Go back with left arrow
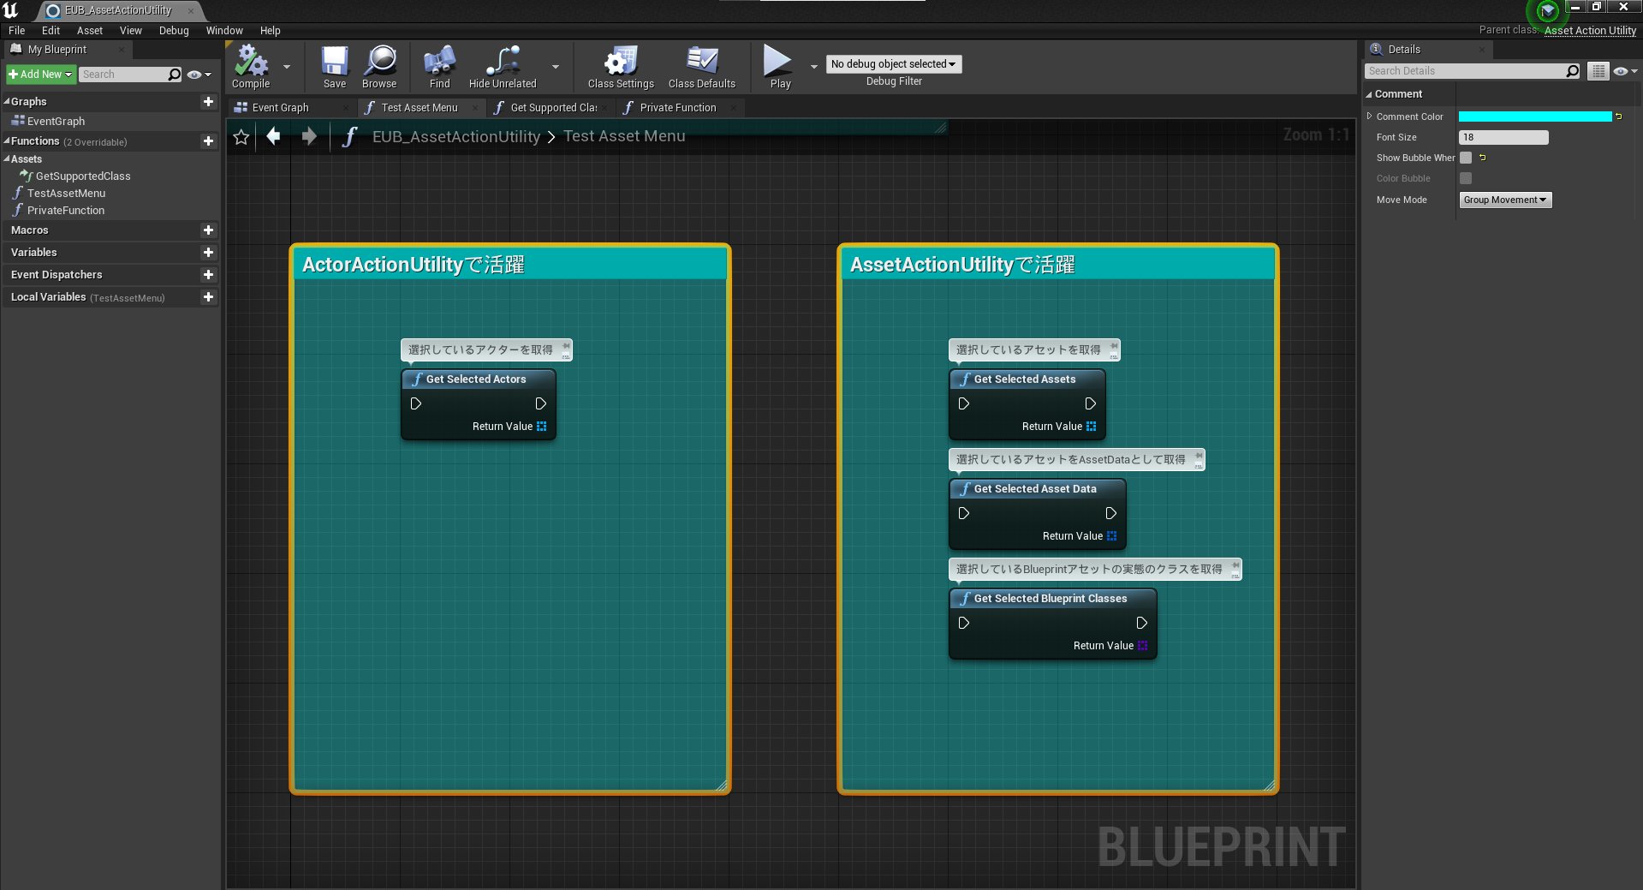This screenshot has width=1643, height=890. pos(274,136)
